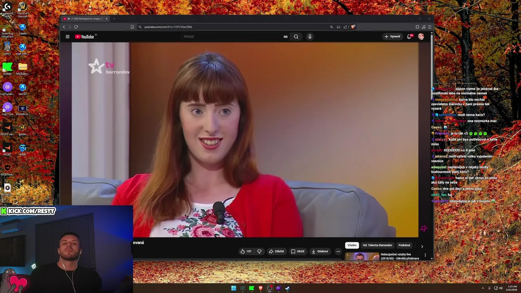Screen dimensions: 521x293
Task: Open options for the suggested video
Action: click(425, 255)
